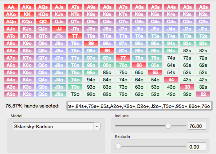216x154 pixels.
Task: Select the 32s hand cell
Action: coord(203,87)
